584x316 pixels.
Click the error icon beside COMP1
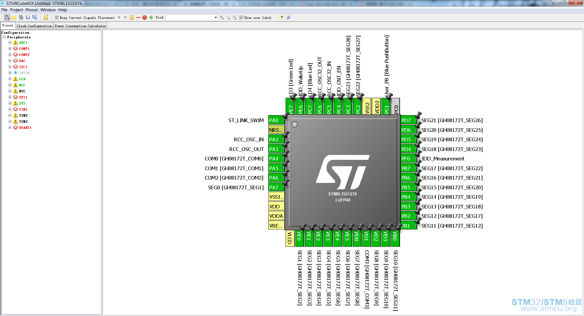coord(16,49)
